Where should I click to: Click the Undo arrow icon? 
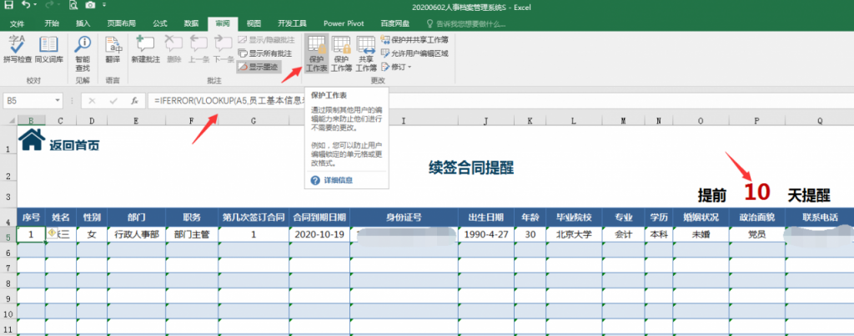[26, 6]
